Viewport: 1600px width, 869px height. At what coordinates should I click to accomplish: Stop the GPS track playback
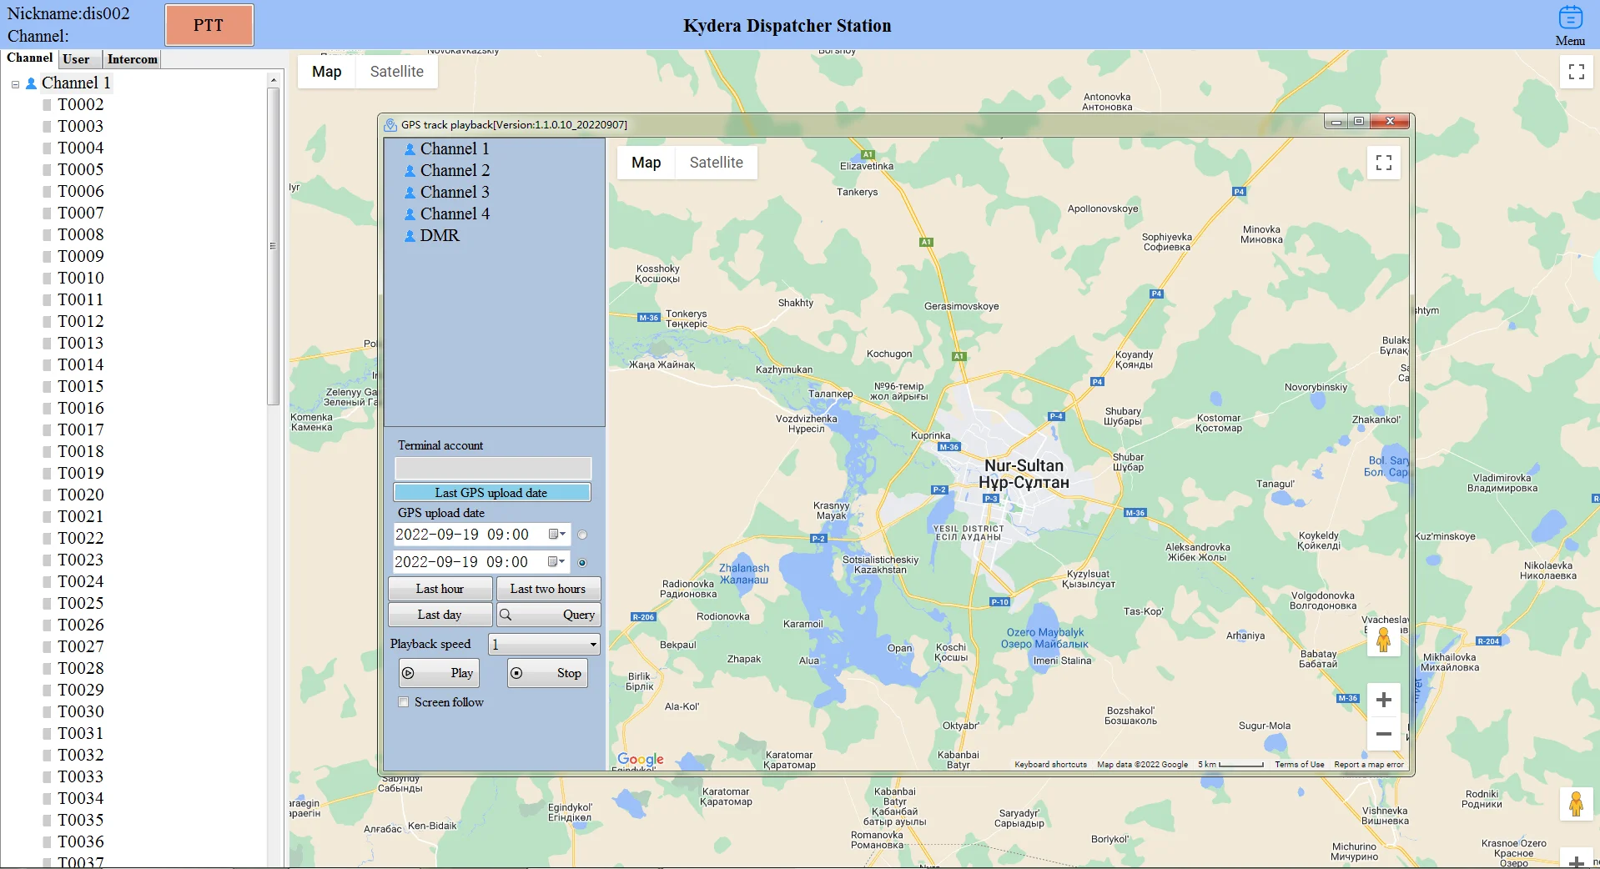pos(547,673)
